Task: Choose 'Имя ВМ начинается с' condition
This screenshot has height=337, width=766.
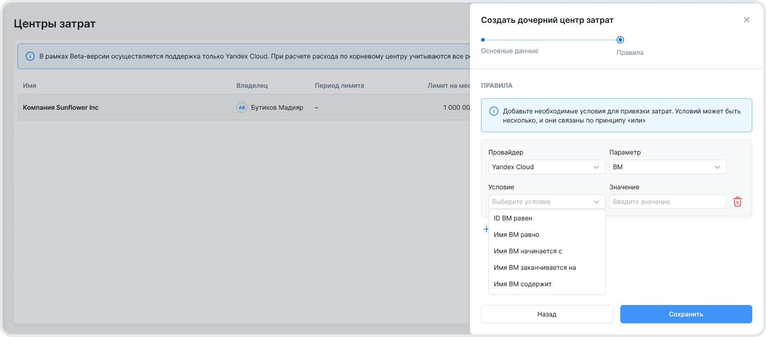Action: click(528, 251)
